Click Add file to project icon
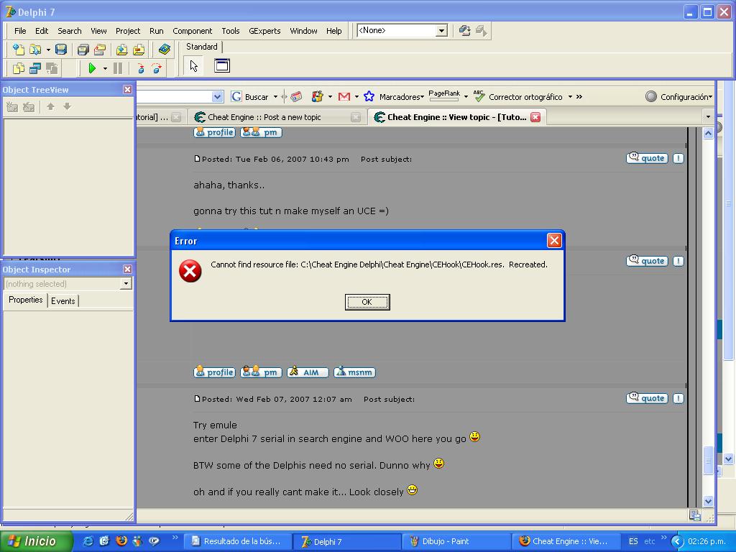The image size is (736, 552). click(x=121, y=50)
